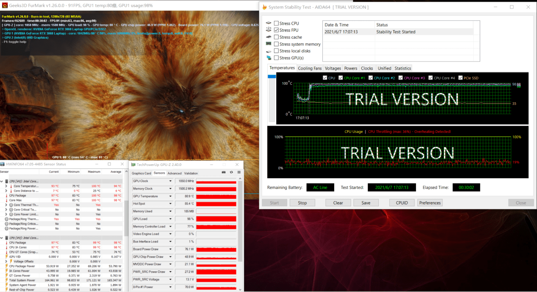Viewport: 537px width, 292px height.
Task: Click the GPU-Z refresh icon
Action: (231, 172)
